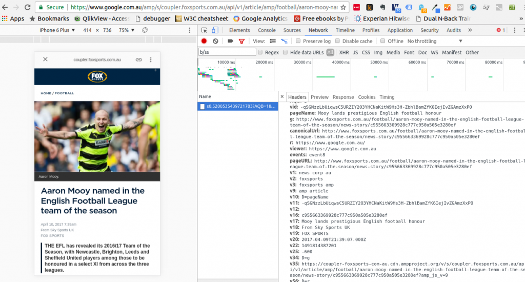
Task: Filter requests by CSS
Action: pos(366,53)
